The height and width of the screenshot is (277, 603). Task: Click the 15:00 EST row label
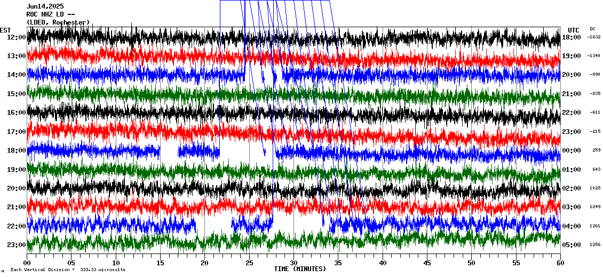[17, 94]
